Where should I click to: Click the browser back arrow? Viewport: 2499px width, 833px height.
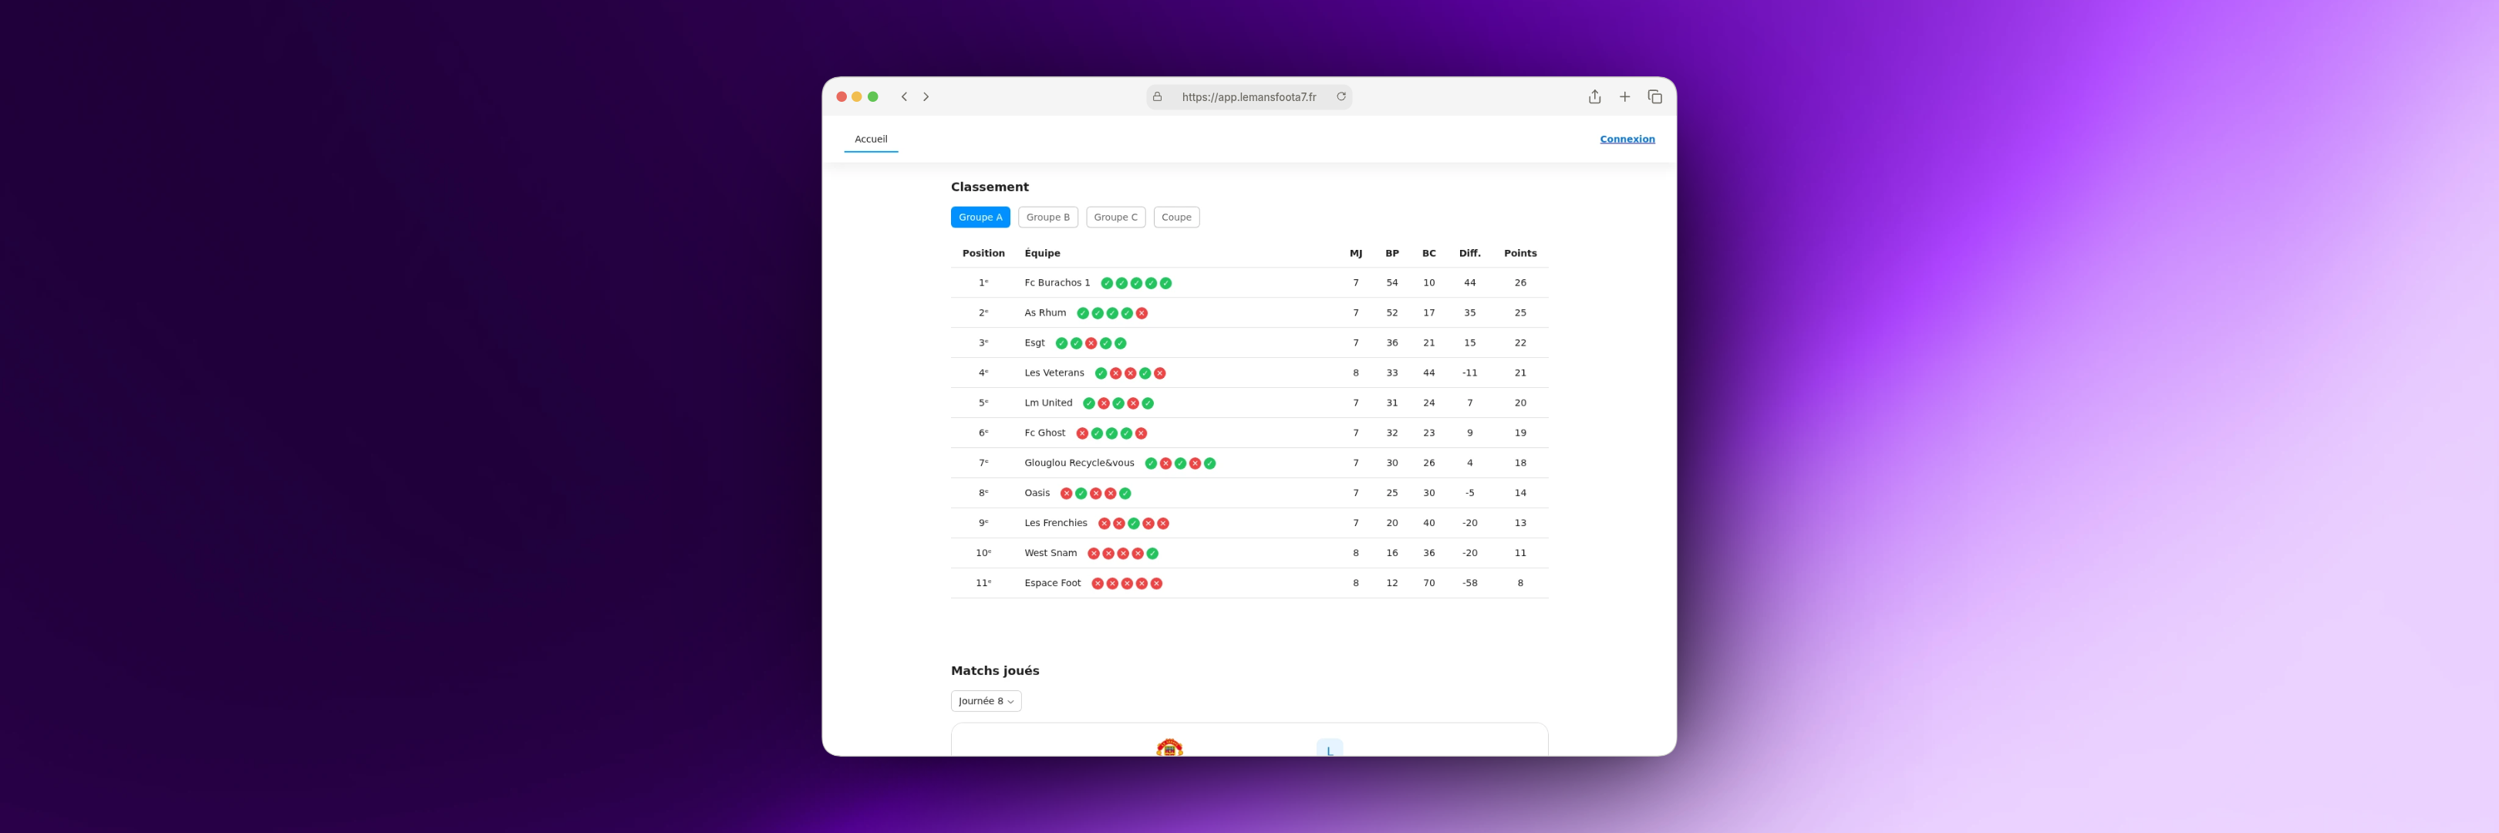point(904,97)
